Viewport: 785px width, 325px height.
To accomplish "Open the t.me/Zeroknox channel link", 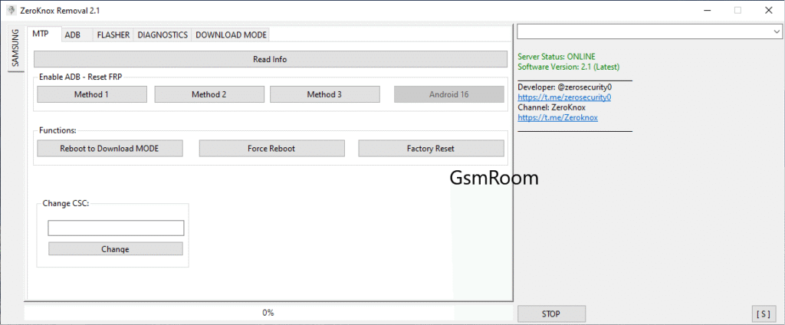I will (x=557, y=118).
